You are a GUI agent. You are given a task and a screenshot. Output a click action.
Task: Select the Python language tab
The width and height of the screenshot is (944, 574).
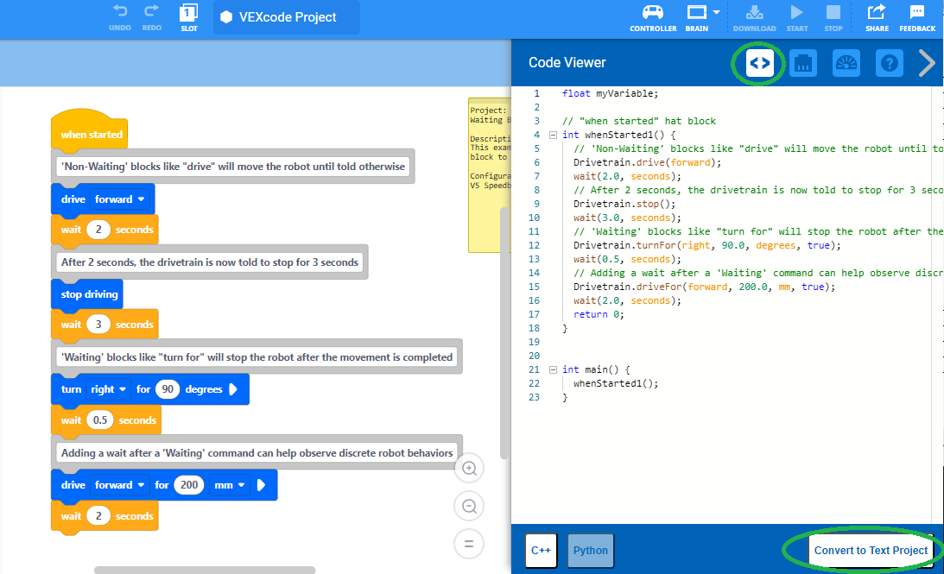point(591,551)
